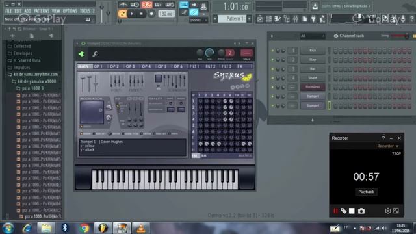Open the mixer window icon

[296, 19]
